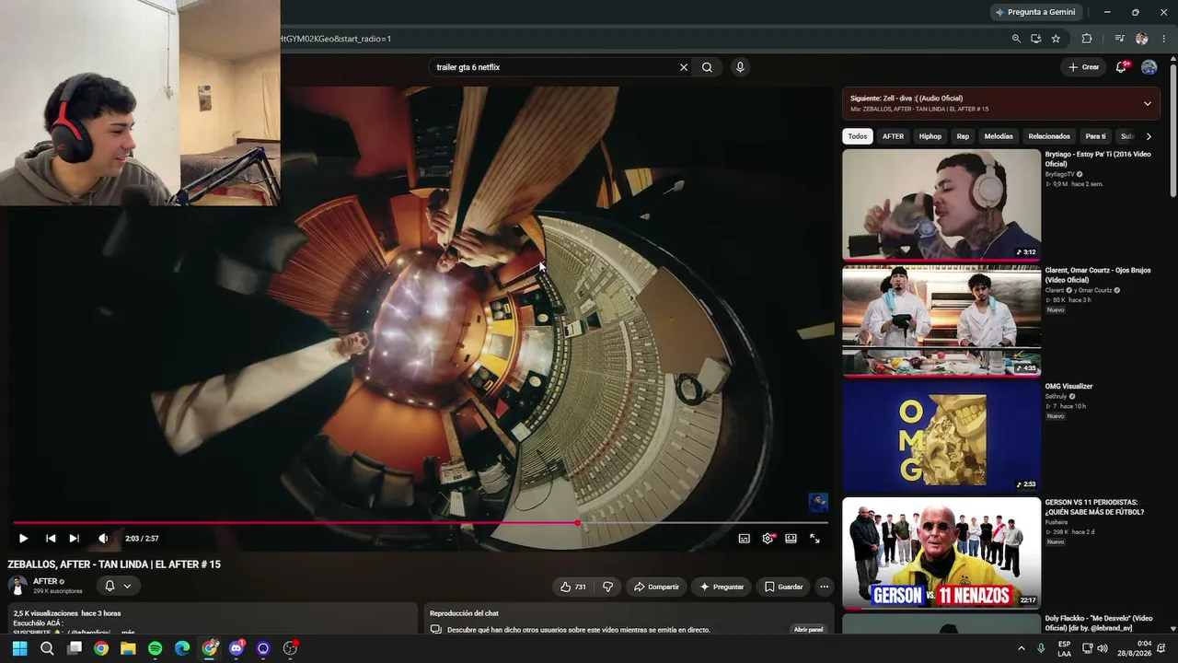
Task: Save video with the Guardar button
Action: (x=784, y=587)
